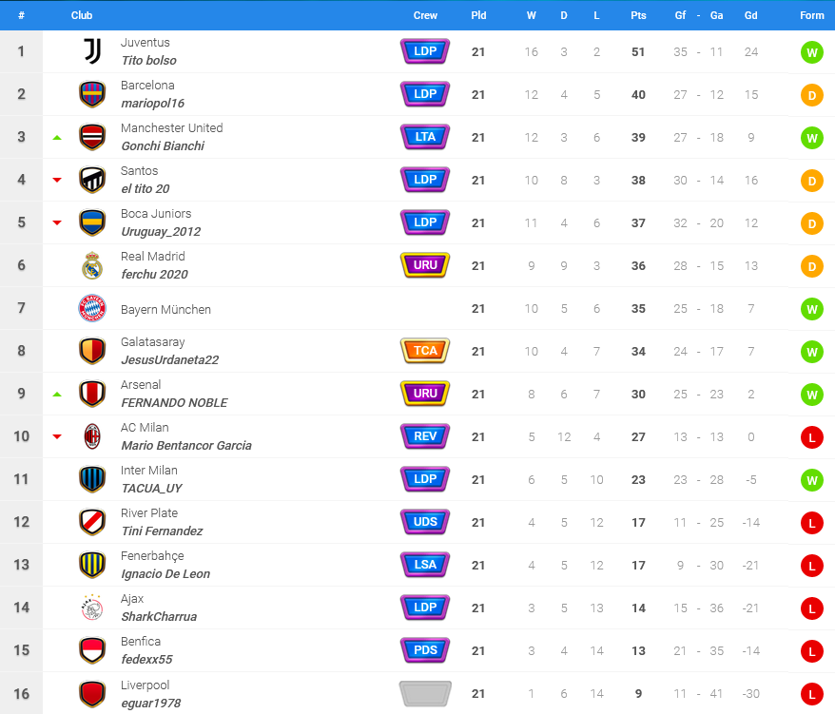Click the Bayern München club logo
Screen dimensions: 835x714
pyautogui.click(x=92, y=308)
